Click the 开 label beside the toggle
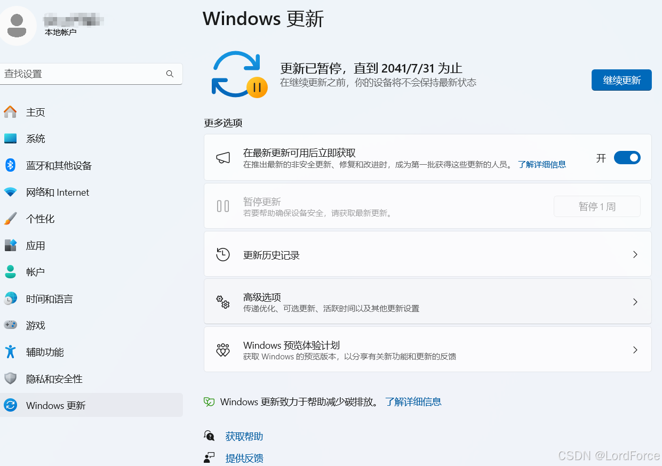The height and width of the screenshot is (466, 662). pos(601,158)
